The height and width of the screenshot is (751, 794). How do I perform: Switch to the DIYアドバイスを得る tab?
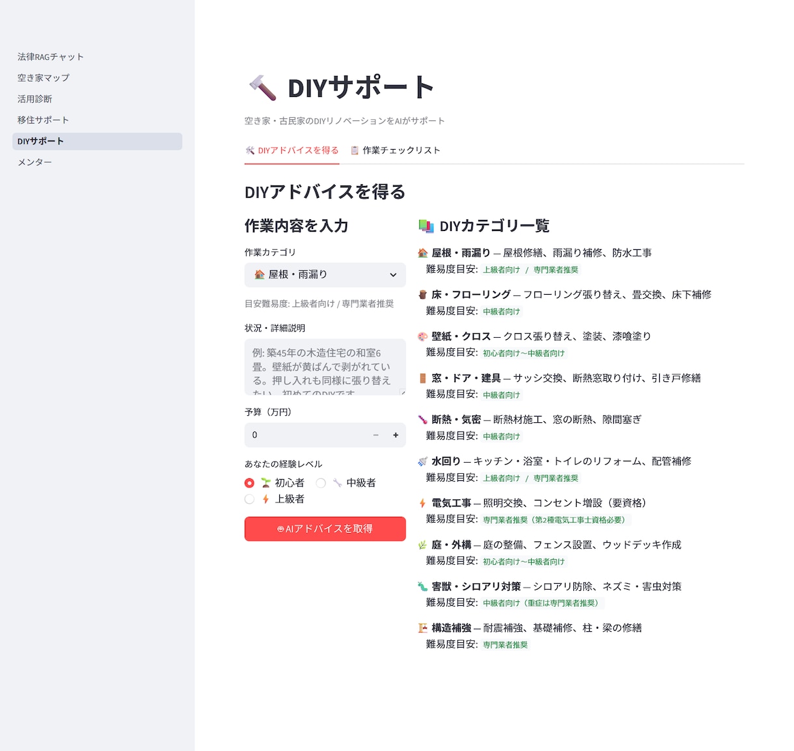tap(292, 150)
